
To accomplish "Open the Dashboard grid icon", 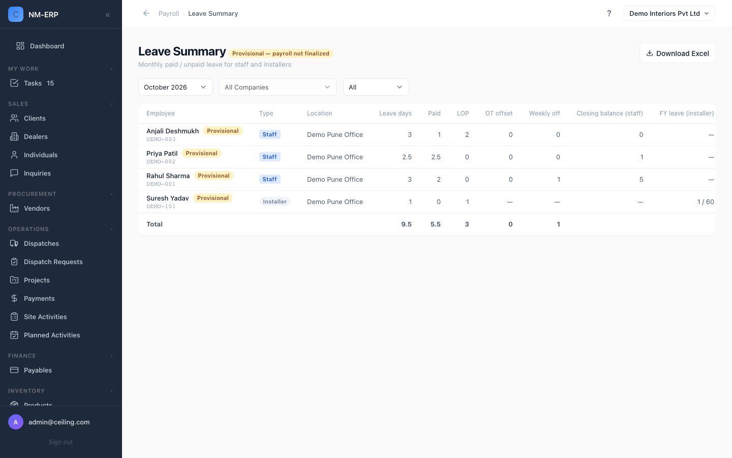I will tap(20, 46).
